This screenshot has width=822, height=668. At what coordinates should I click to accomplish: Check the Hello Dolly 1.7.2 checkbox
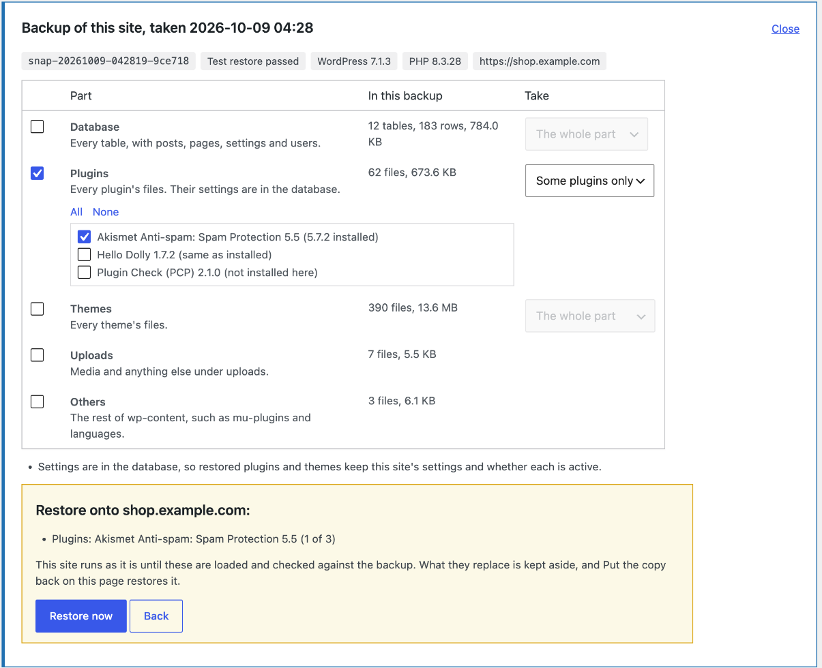pos(84,255)
